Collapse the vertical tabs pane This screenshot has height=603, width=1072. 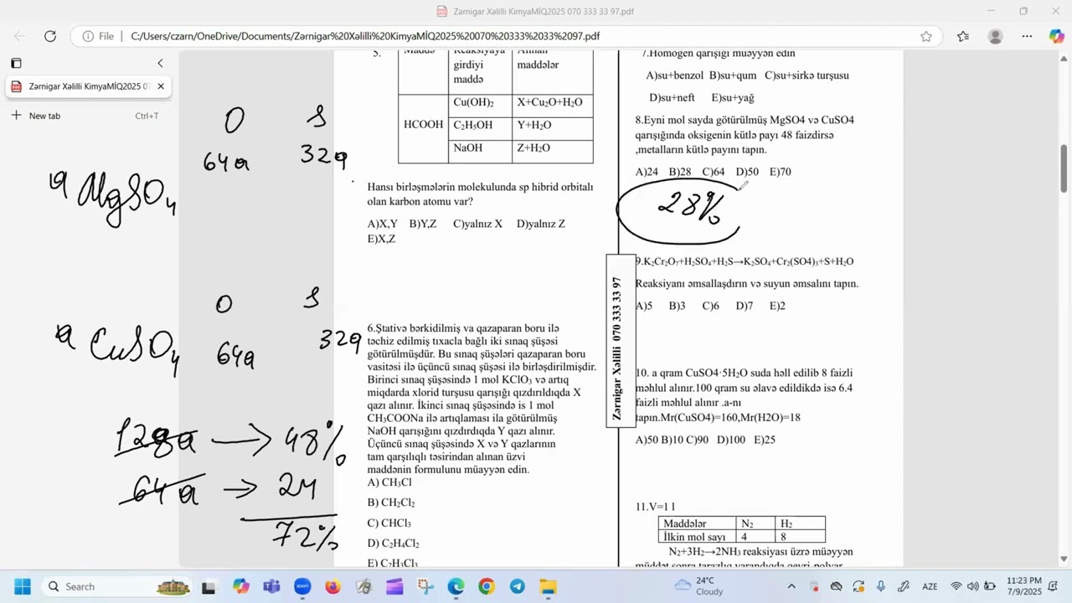160,63
